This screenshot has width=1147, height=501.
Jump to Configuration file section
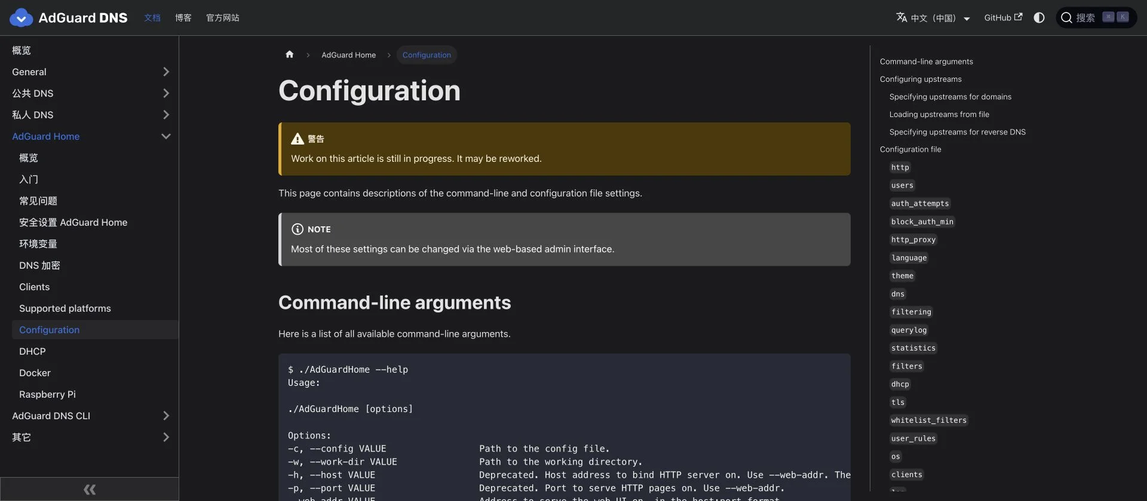tap(910, 149)
